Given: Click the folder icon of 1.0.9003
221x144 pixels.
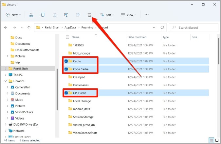Looking at the screenshot, I should (70, 45).
